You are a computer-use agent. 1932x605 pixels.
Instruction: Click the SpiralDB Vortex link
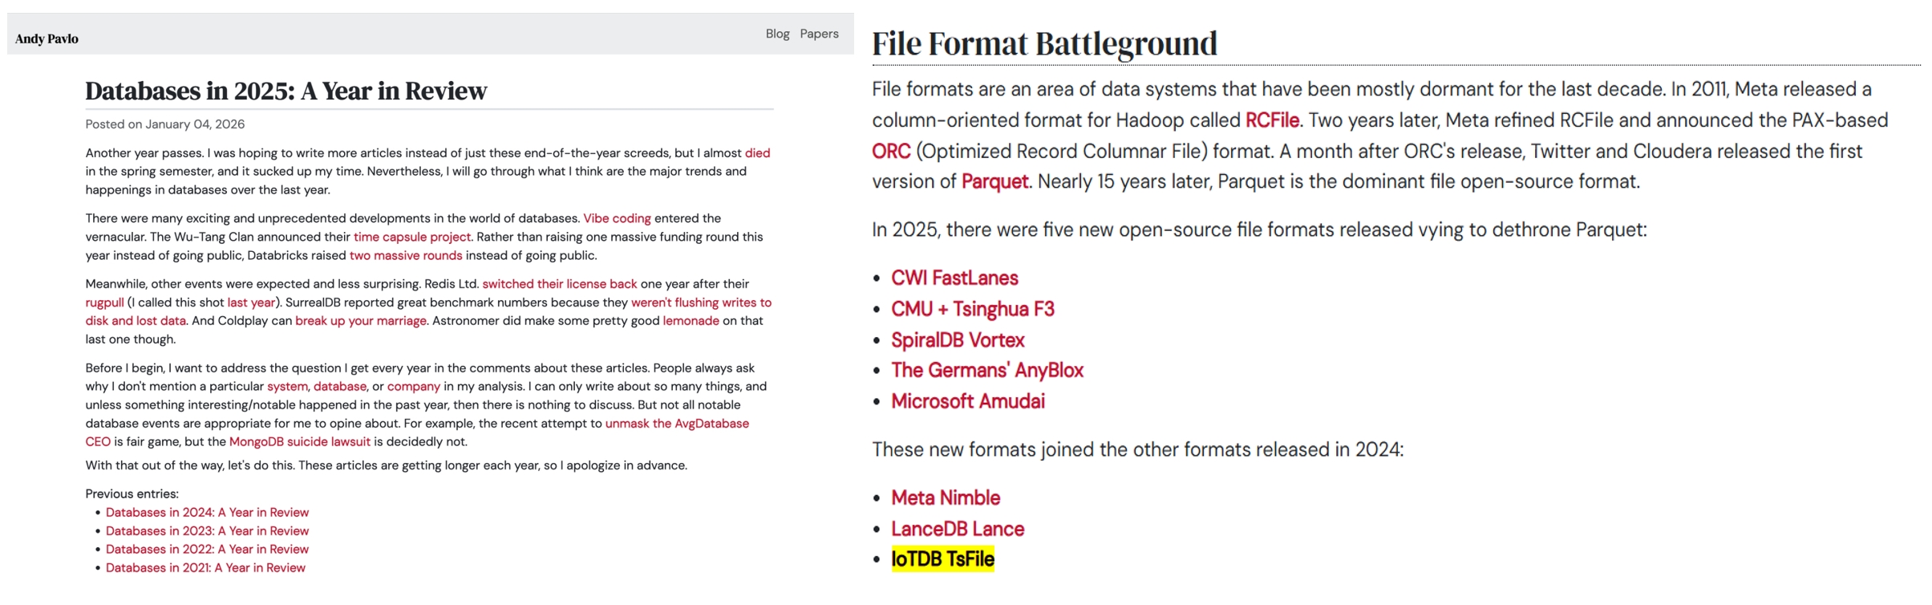[958, 340]
